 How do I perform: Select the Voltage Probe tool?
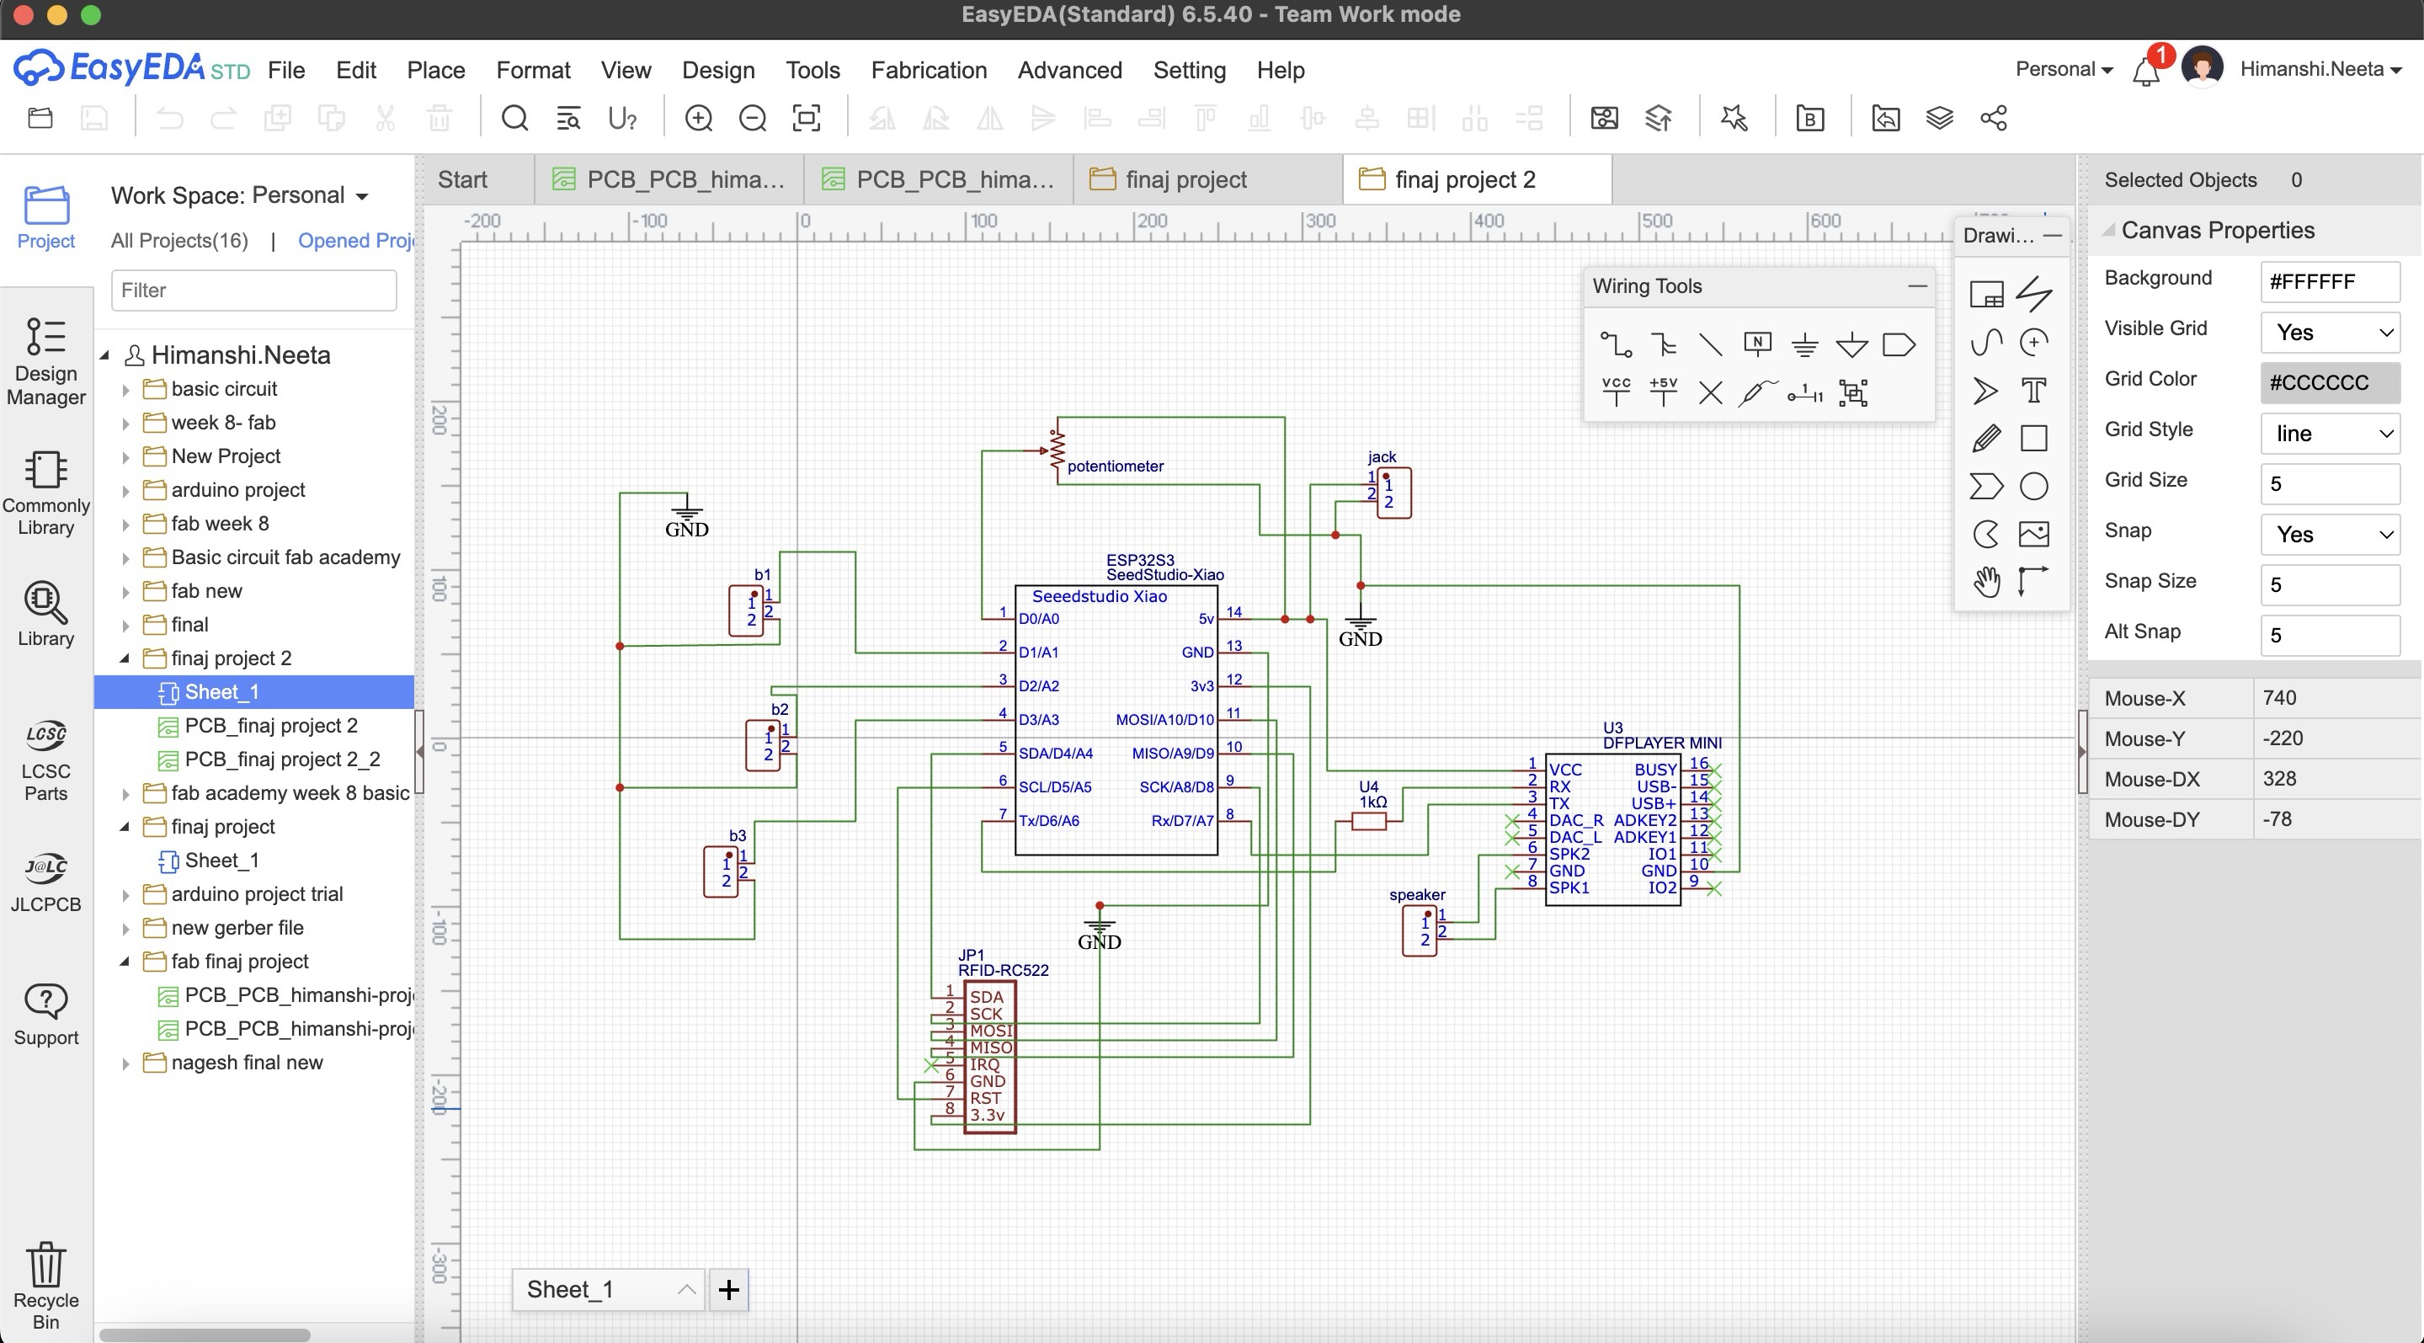[x=1757, y=392]
